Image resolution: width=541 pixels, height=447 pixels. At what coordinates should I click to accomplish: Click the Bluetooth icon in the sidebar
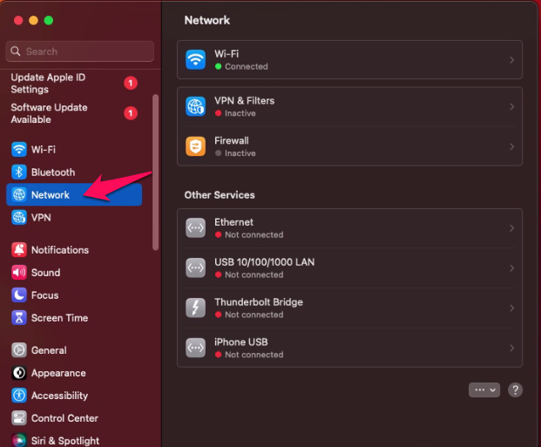(19, 173)
